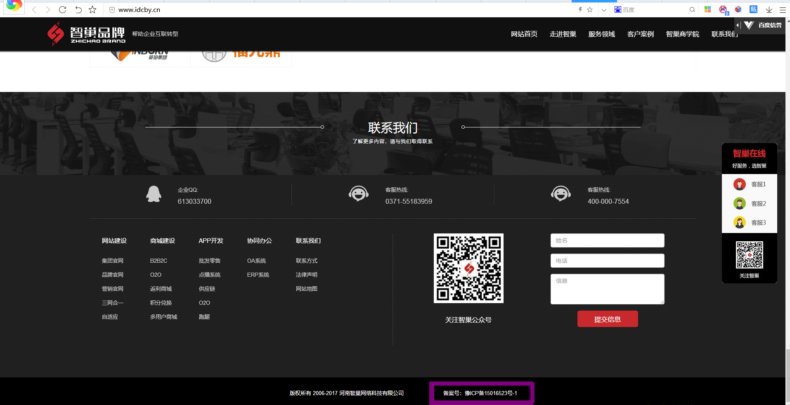The image size is (790, 405).
Task: Click the page vertical scrollbar thumb
Action: pyautogui.click(x=788, y=375)
